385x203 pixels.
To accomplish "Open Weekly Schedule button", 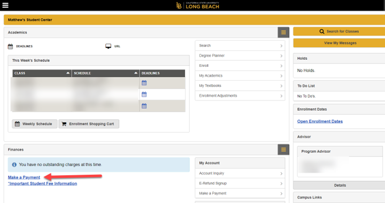I will tap(35, 124).
